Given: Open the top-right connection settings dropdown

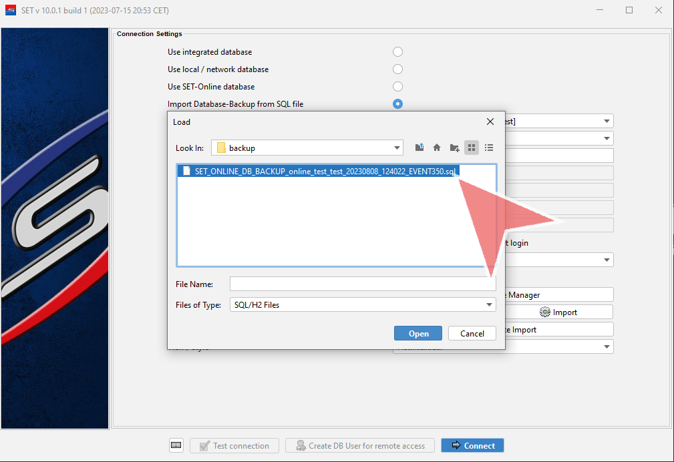Looking at the screenshot, I should (607, 122).
